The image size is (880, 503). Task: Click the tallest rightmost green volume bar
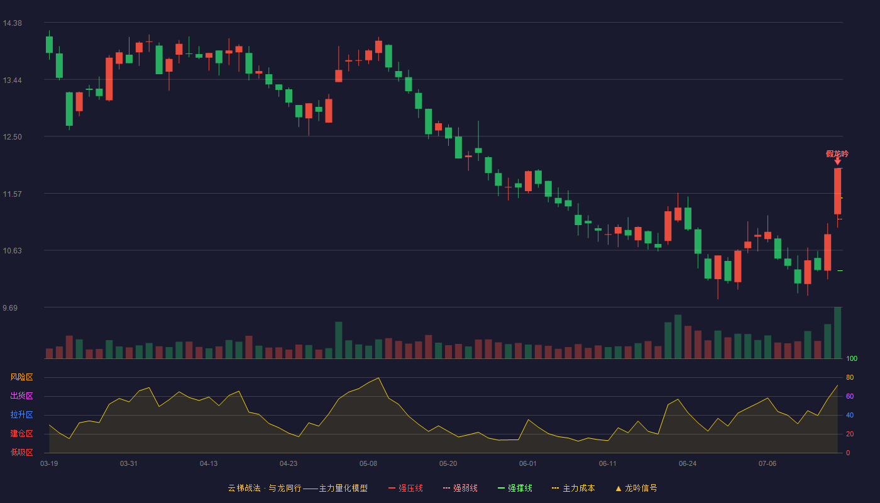[837, 333]
